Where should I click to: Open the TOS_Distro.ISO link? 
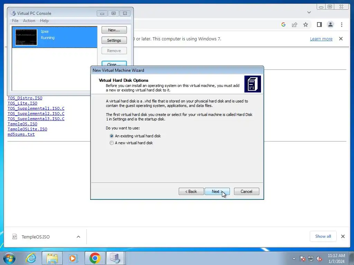click(25, 98)
